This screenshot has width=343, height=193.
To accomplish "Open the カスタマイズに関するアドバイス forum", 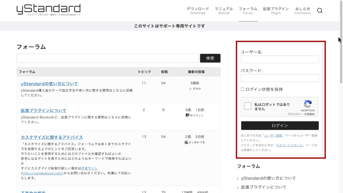I will (52, 137).
